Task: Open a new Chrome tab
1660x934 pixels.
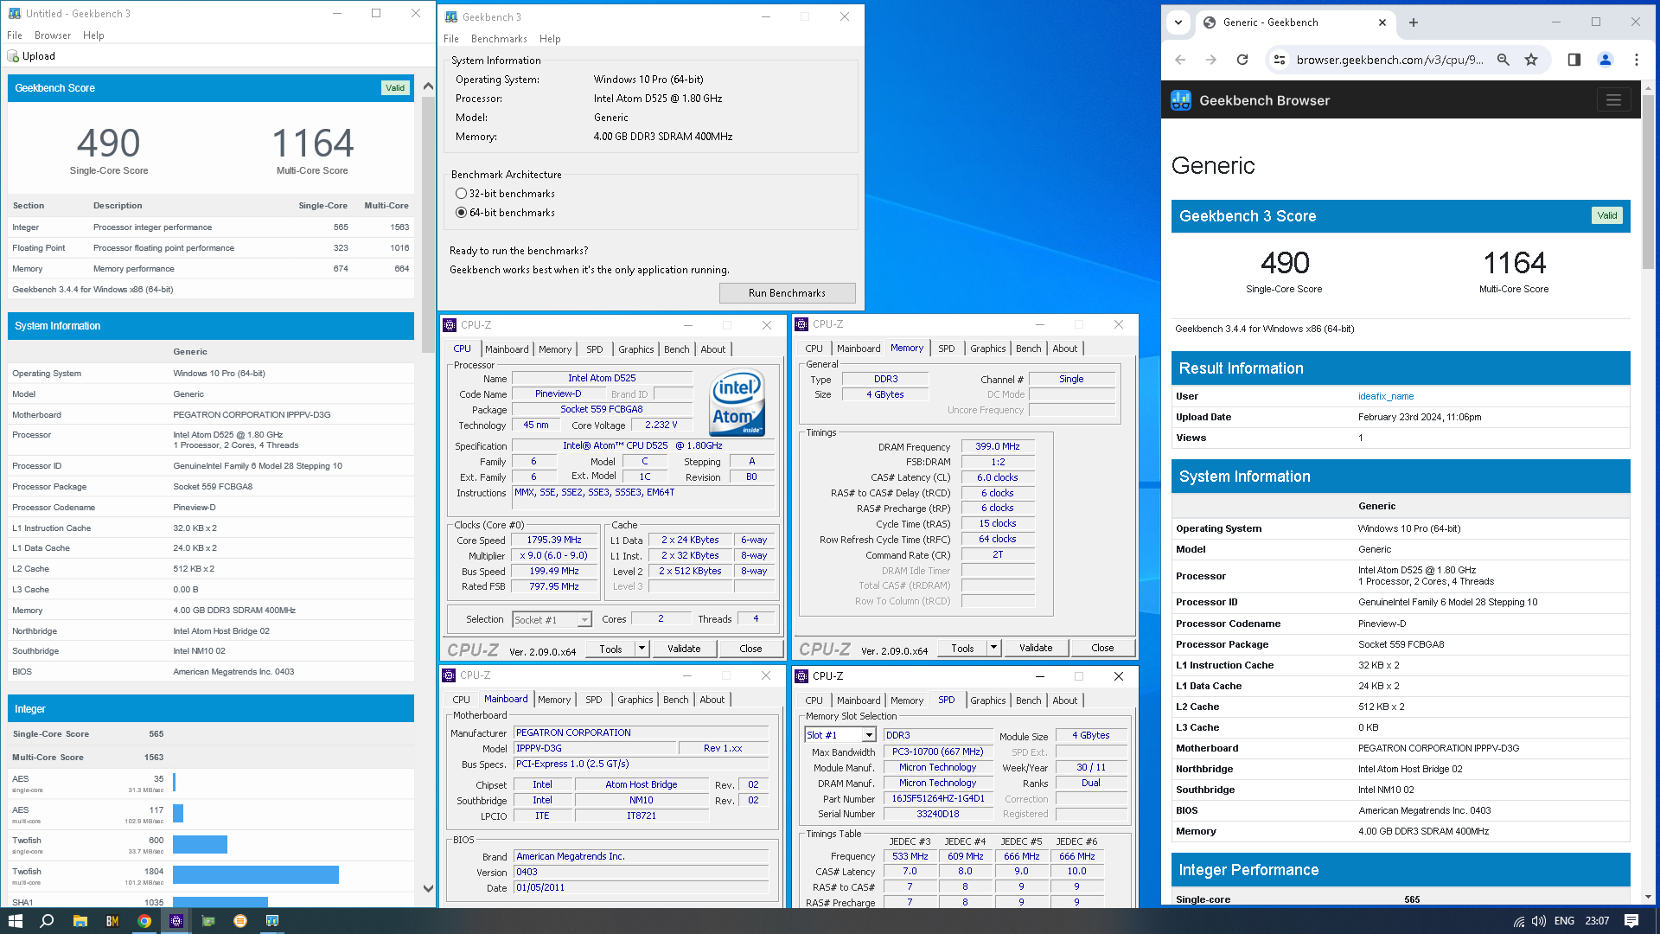Action: [1414, 22]
